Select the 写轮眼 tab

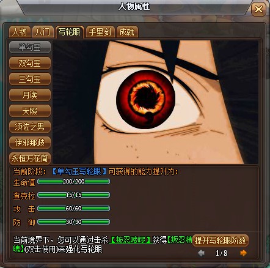70,32
